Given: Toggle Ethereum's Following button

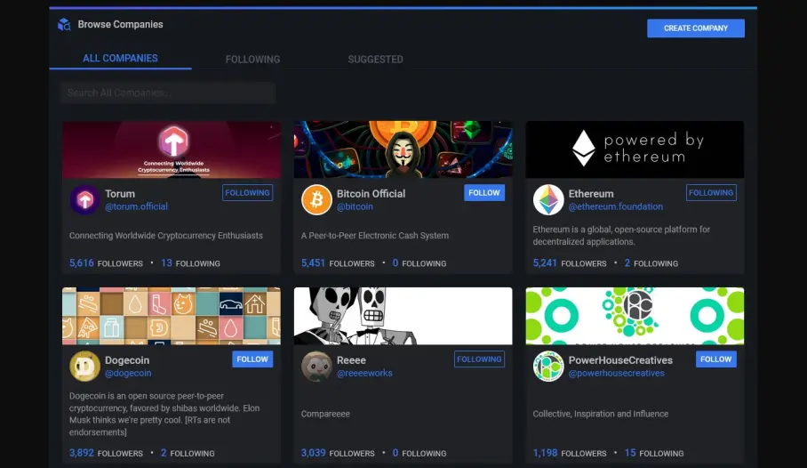Looking at the screenshot, I should point(711,193).
